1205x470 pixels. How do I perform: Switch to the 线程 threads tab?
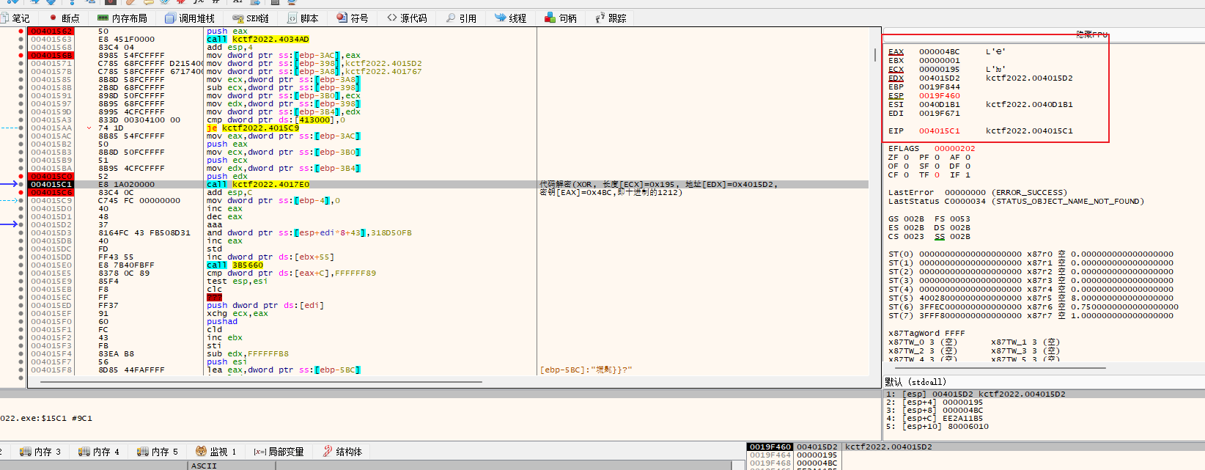pos(510,18)
